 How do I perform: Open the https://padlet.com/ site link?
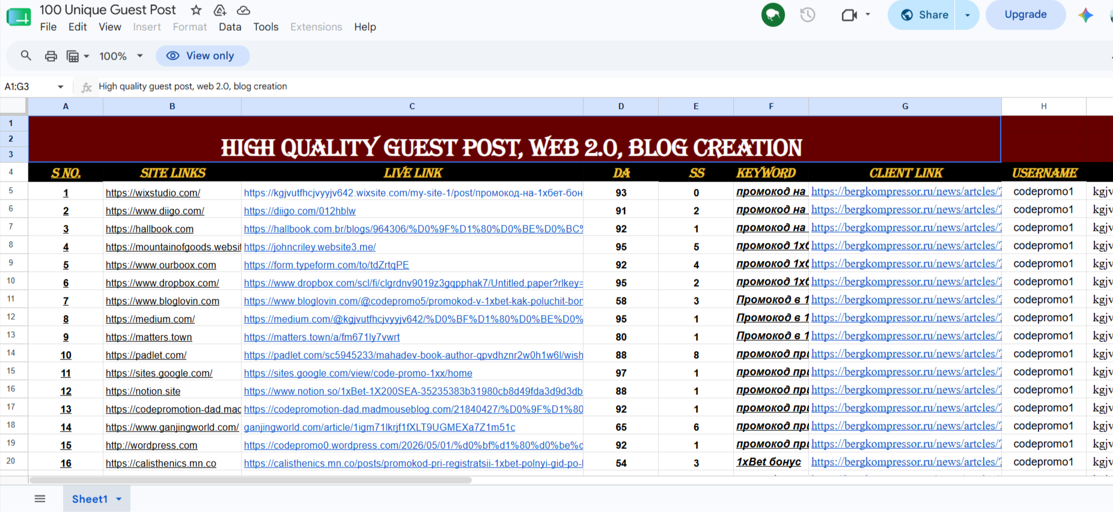(x=146, y=355)
